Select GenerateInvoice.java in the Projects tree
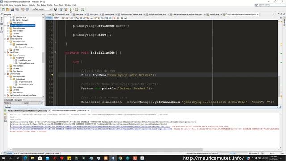 click(x=26, y=47)
